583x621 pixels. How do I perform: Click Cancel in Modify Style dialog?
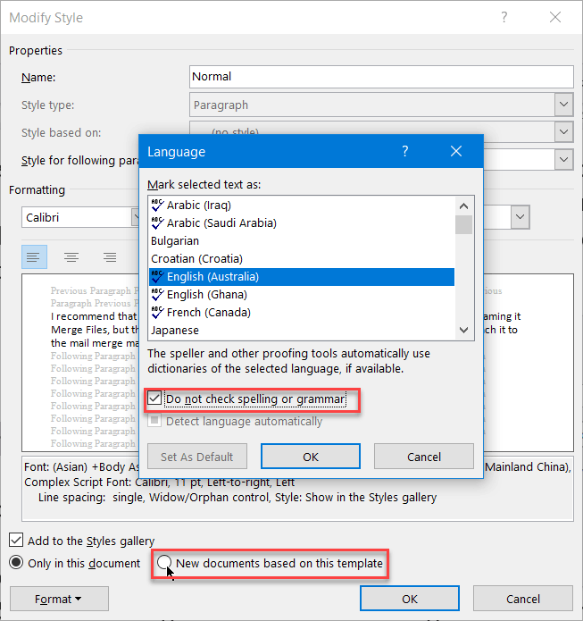(x=523, y=599)
